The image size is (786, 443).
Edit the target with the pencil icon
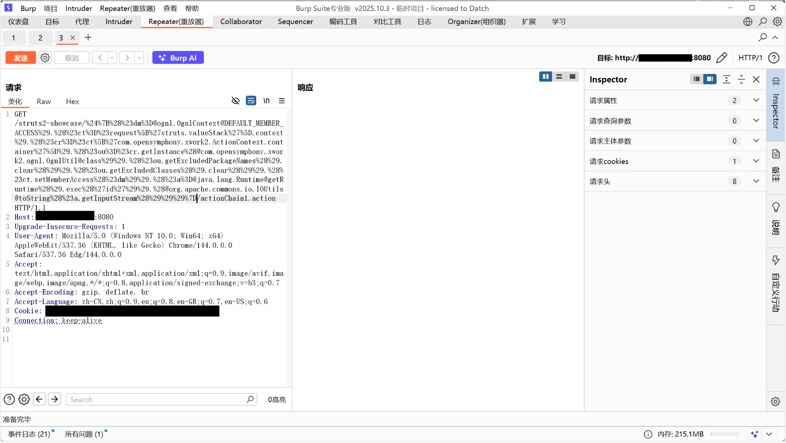point(722,58)
